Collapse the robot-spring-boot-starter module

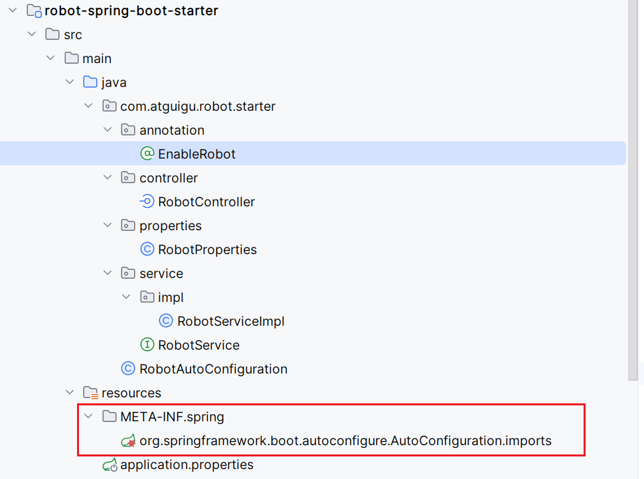click(x=13, y=11)
